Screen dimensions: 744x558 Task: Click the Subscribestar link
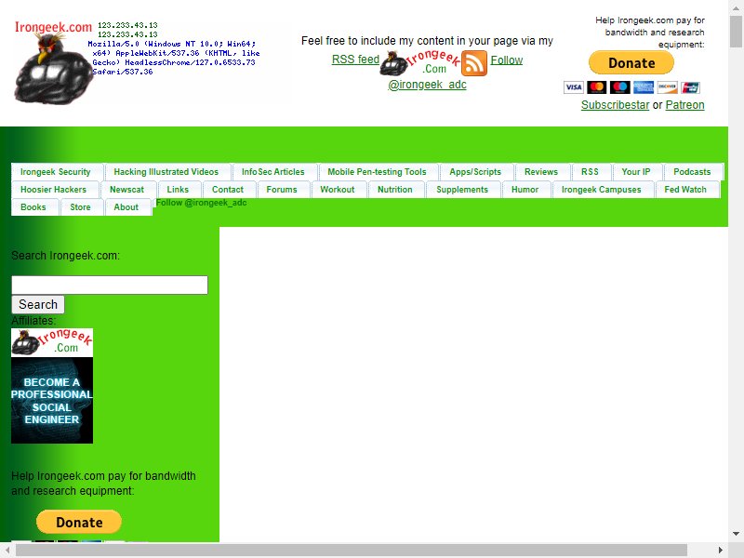(x=615, y=105)
